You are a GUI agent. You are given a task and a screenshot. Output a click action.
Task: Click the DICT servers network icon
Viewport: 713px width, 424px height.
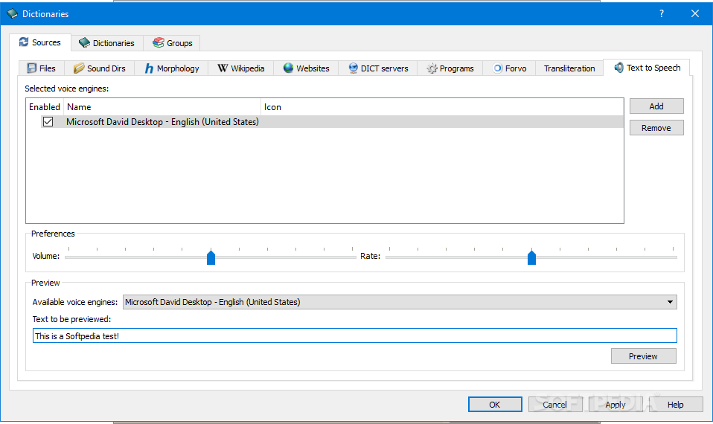click(354, 68)
